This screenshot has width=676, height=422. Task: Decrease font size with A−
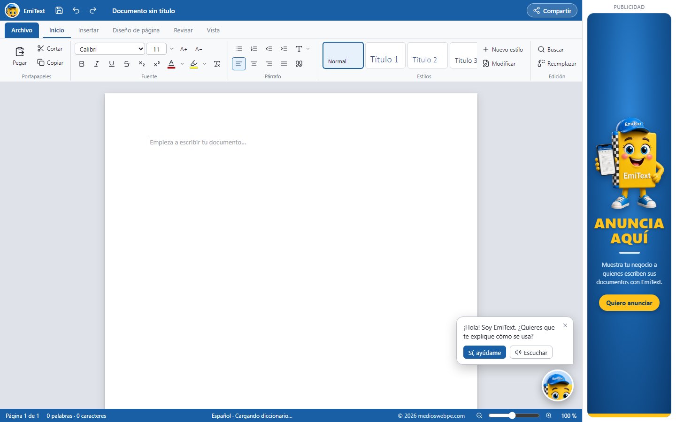tap(199, 49)
